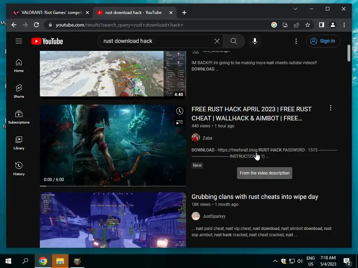Open Chrome three-dot menu

tap(344, 25)
